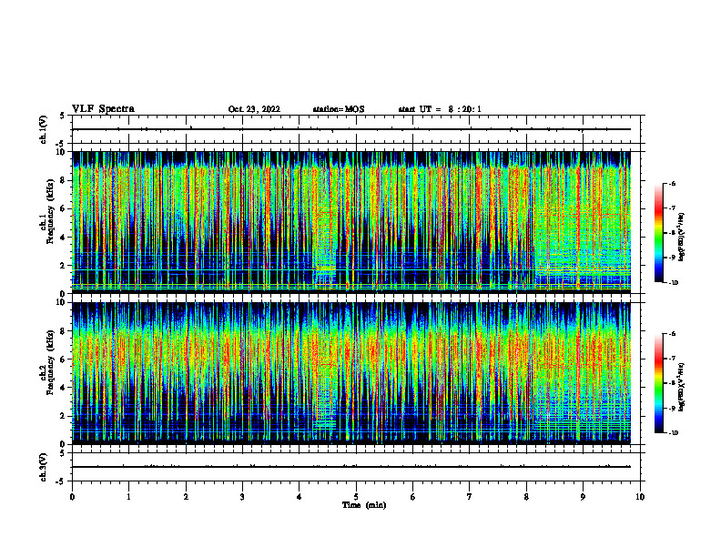Select the "Time (min)" axis label

pyautogui.click(x=364, y=505)
